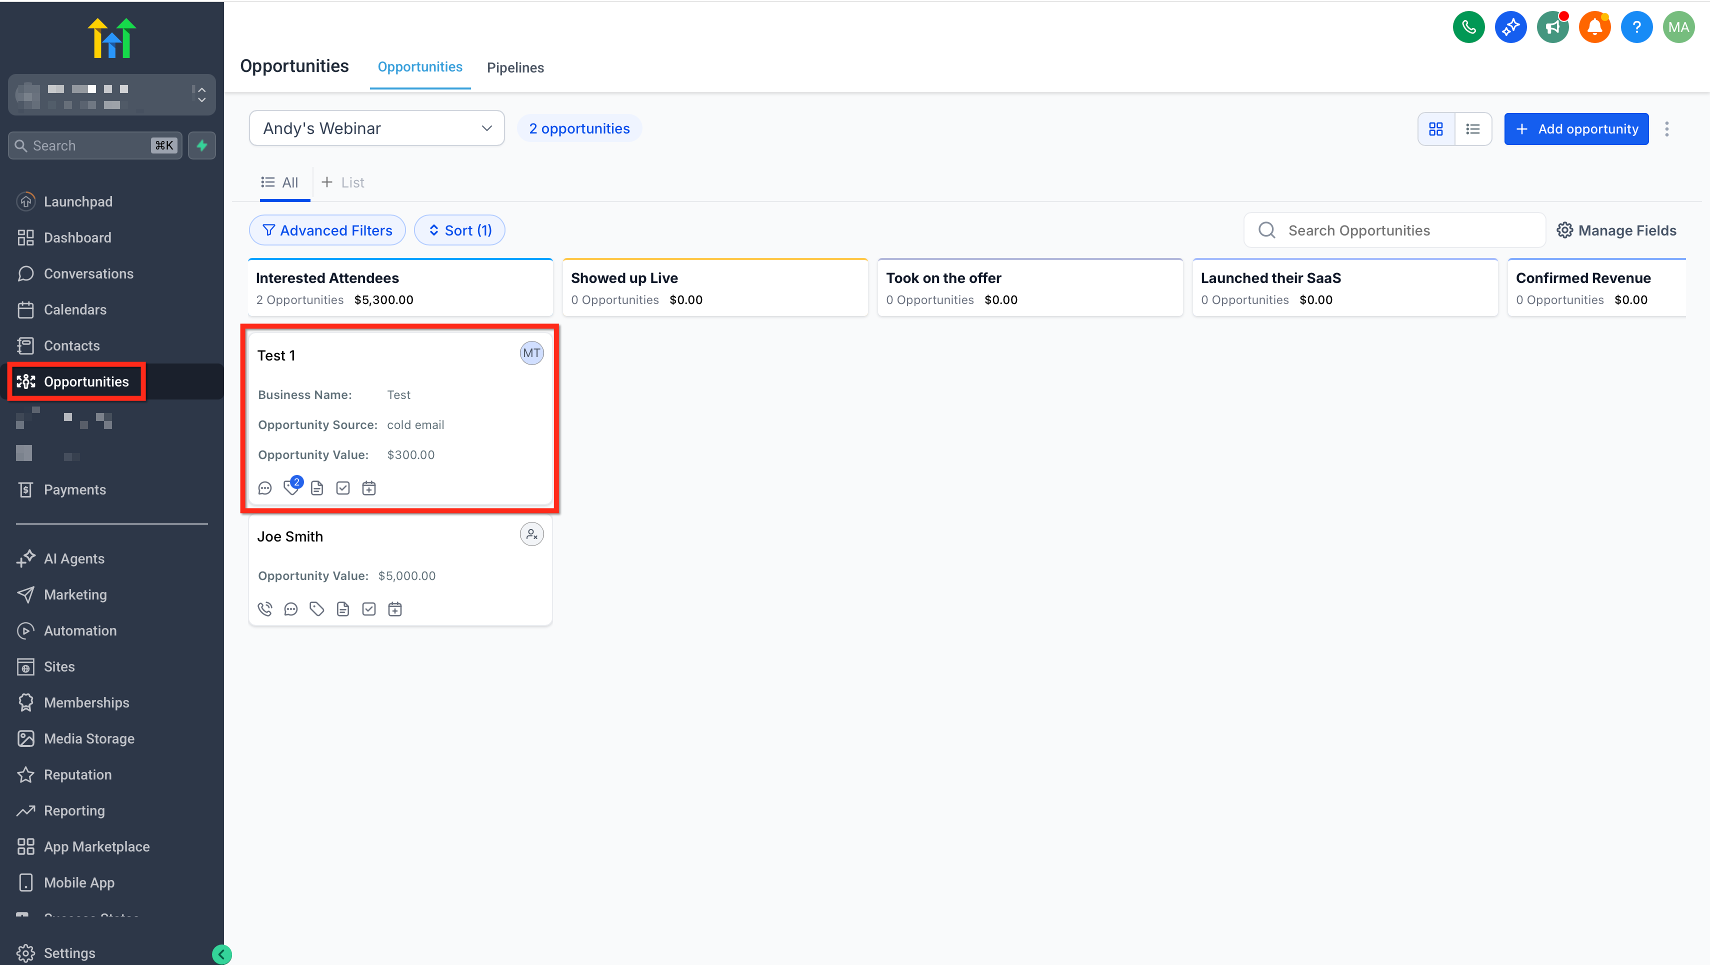Switch to the Pipelines tab
1710x965 pixels.
[515, 67]
